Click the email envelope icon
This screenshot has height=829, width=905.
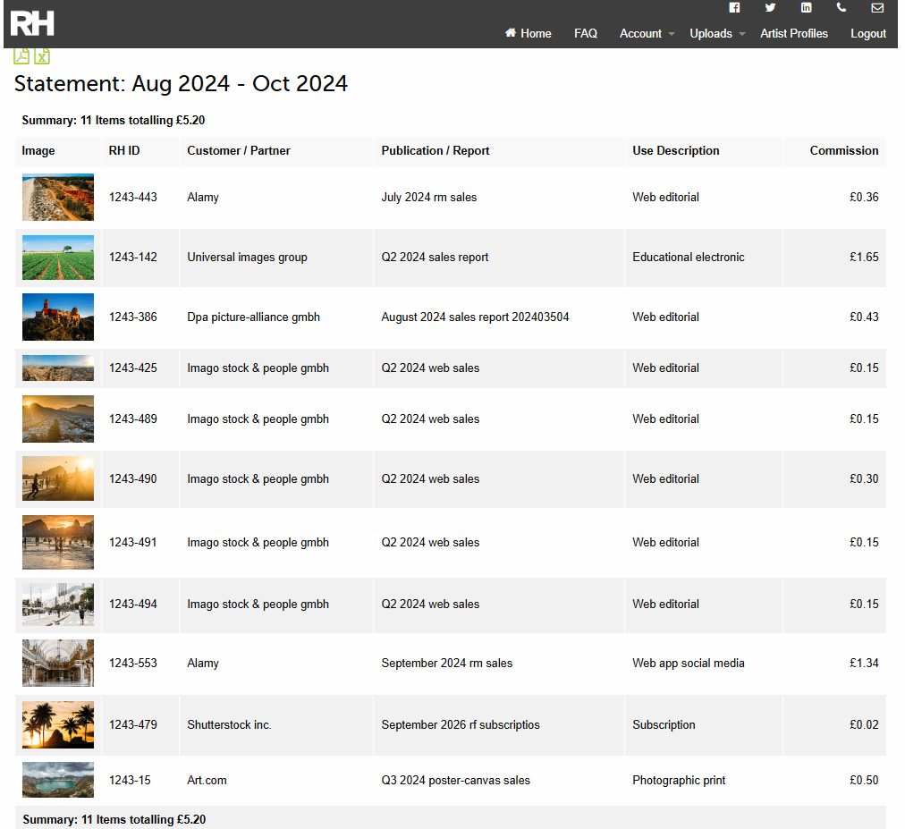877,8
